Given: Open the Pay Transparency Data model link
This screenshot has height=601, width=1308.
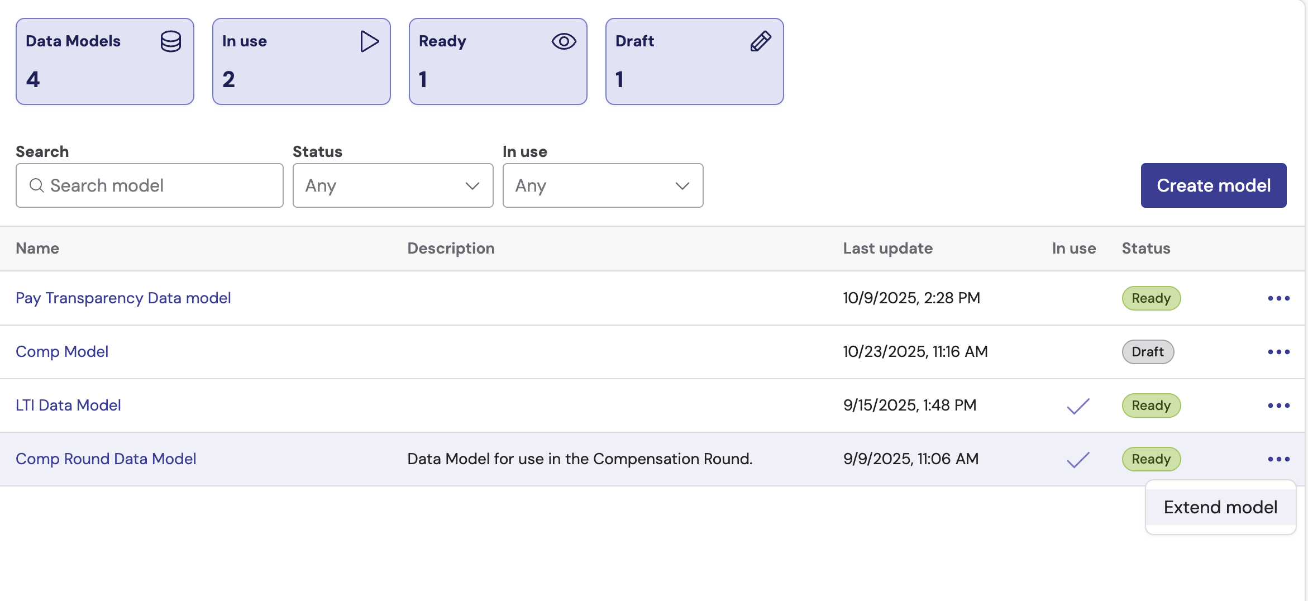Looking at the screenshot, I should click(x=123, y=298).
